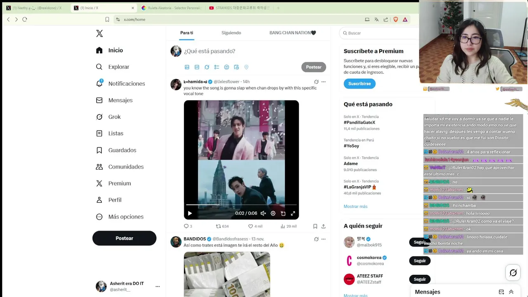Like hamida's post with 4 mil
This screenshot has height=297, width=528.
point(255,226)
